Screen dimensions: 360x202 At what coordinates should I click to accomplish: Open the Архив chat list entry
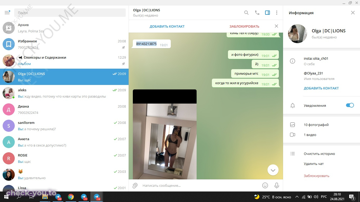(64, 28)
